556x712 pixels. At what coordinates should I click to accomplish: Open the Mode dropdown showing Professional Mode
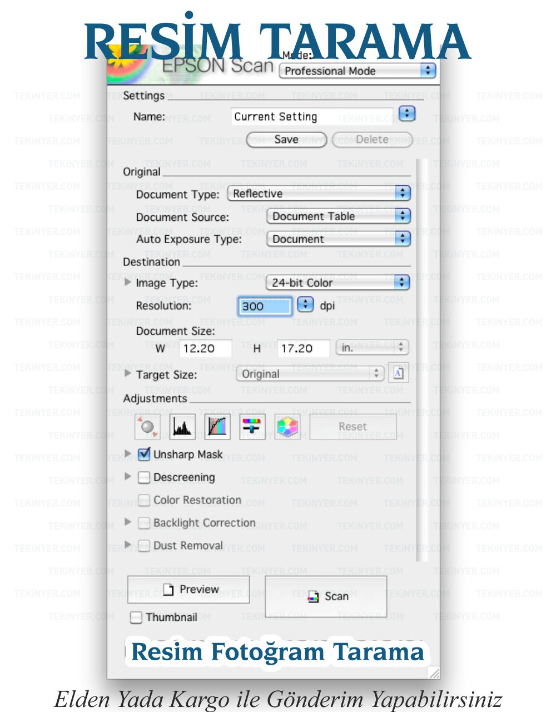pyautogui.click(x=358, y=71)
